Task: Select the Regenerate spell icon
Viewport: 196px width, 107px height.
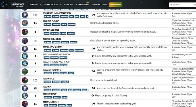Action: click(x=25, y=72)
